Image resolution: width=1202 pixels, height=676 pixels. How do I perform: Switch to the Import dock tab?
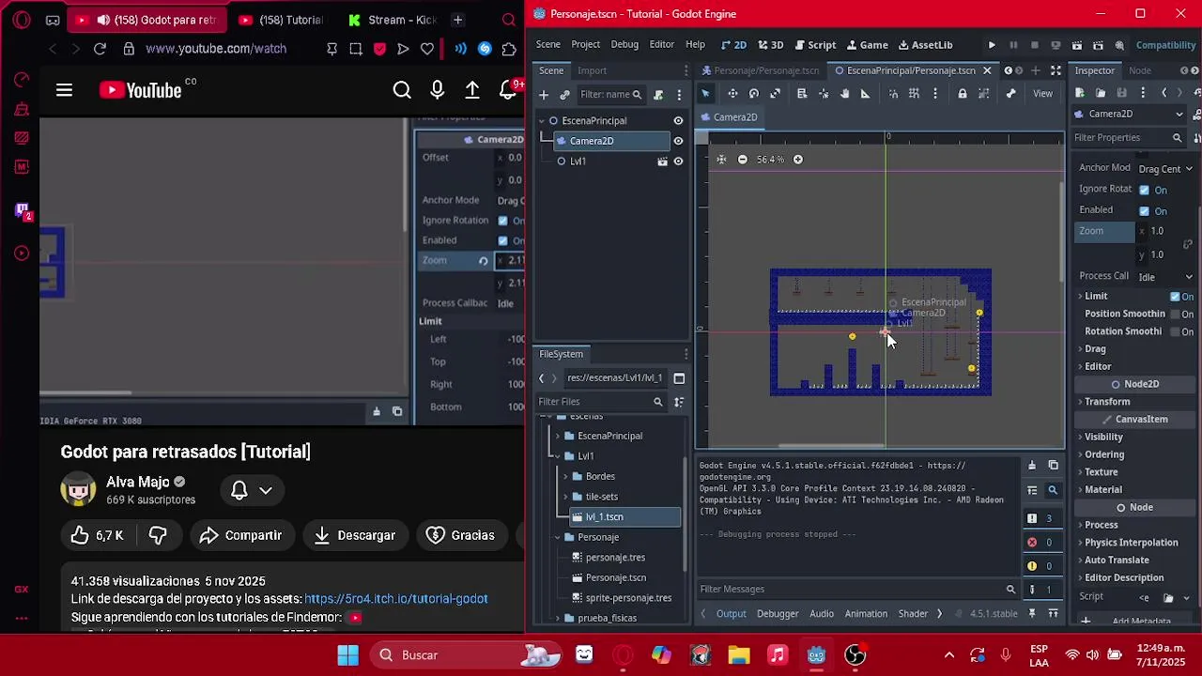[592, 70]
